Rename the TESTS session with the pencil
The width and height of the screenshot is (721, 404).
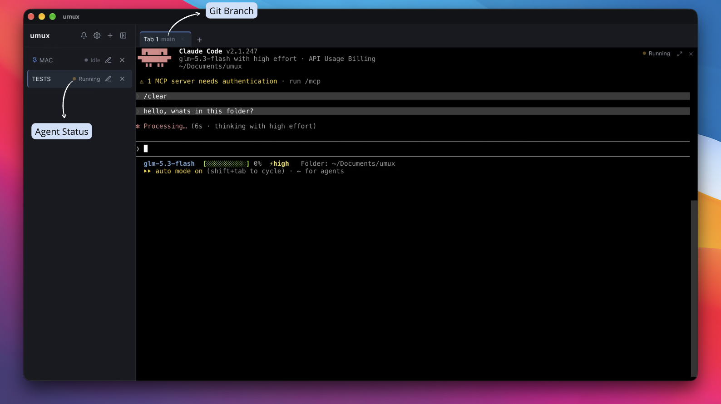pyautogui.click(x=108, y=79)
